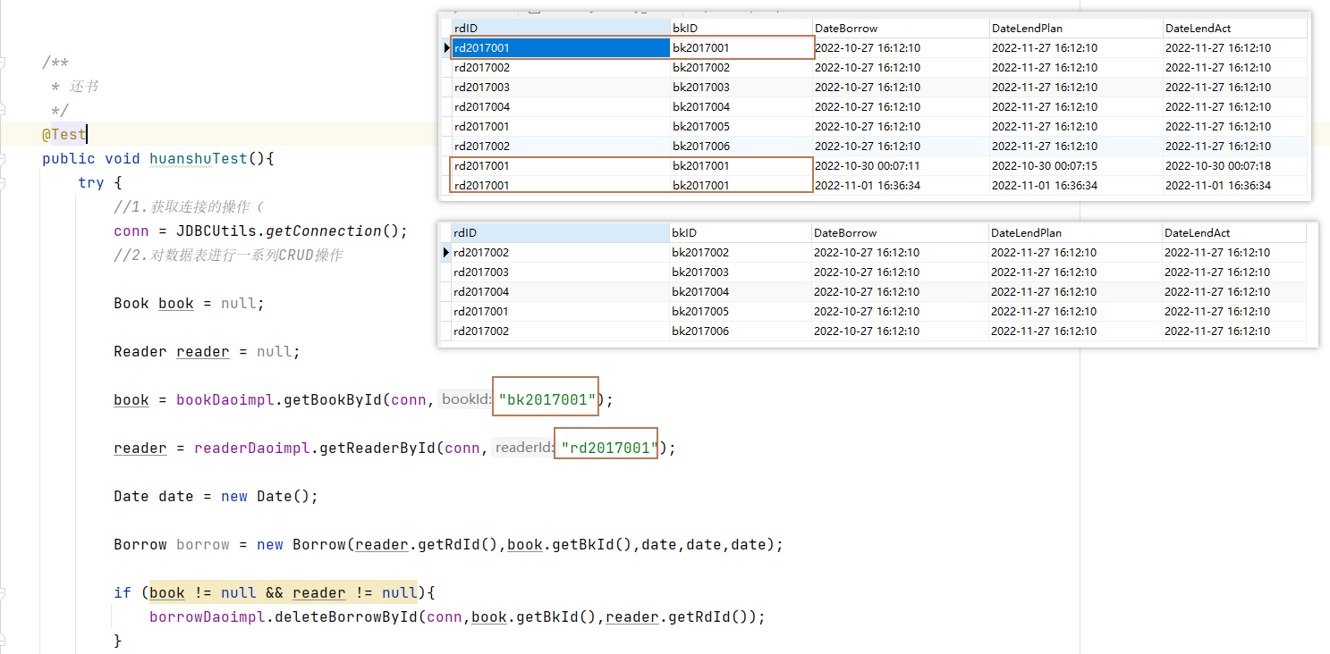The width and height of the screenshot is (1330, 654).
Task: Click the bkID column header in upper table
Action: tap(741, 28)
